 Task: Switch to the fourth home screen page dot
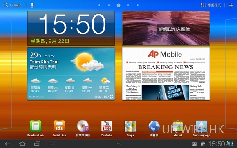(x=128, y=5)
